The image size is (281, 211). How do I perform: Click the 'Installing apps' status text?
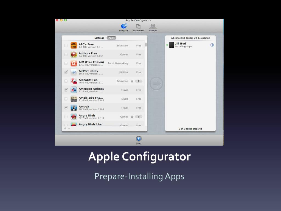coord(184,46)
